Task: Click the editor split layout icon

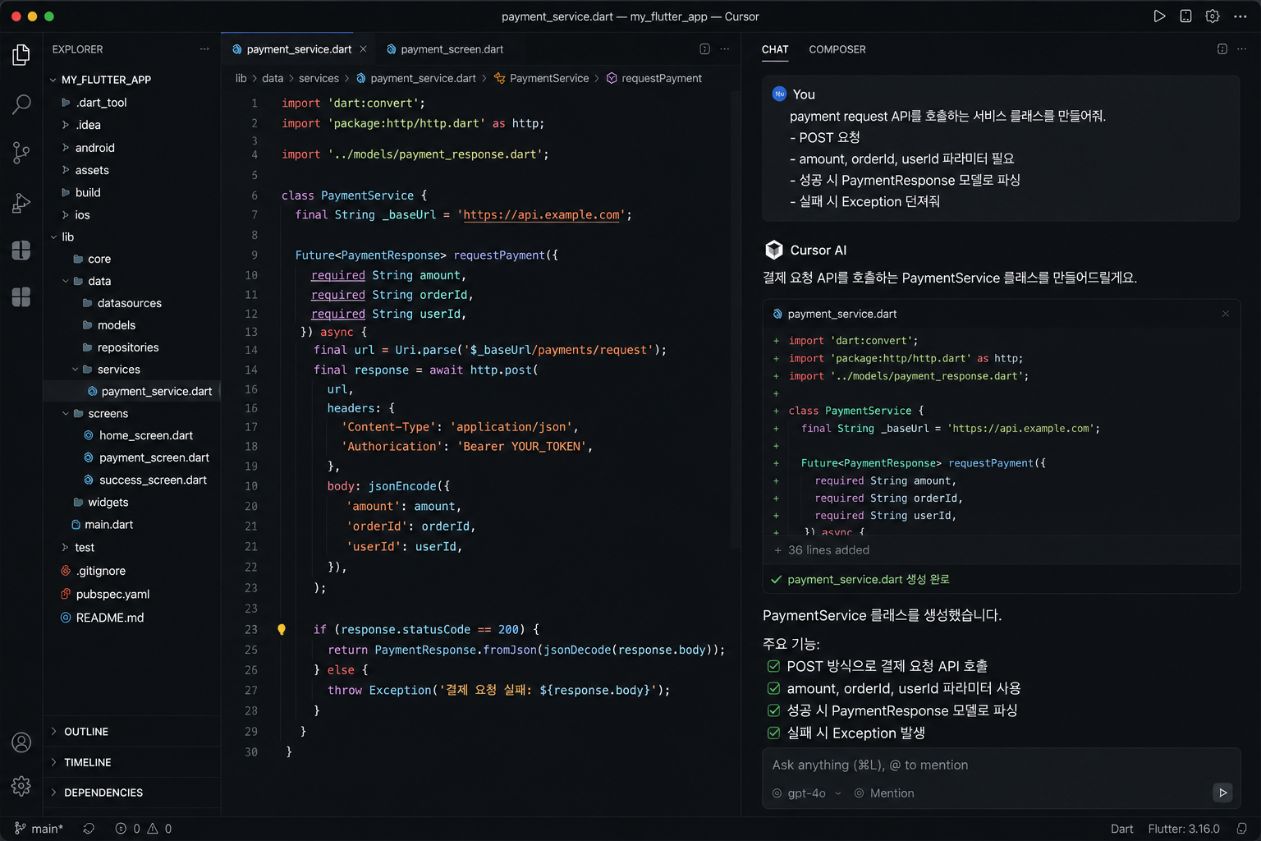Action: (x=704, y=49)
